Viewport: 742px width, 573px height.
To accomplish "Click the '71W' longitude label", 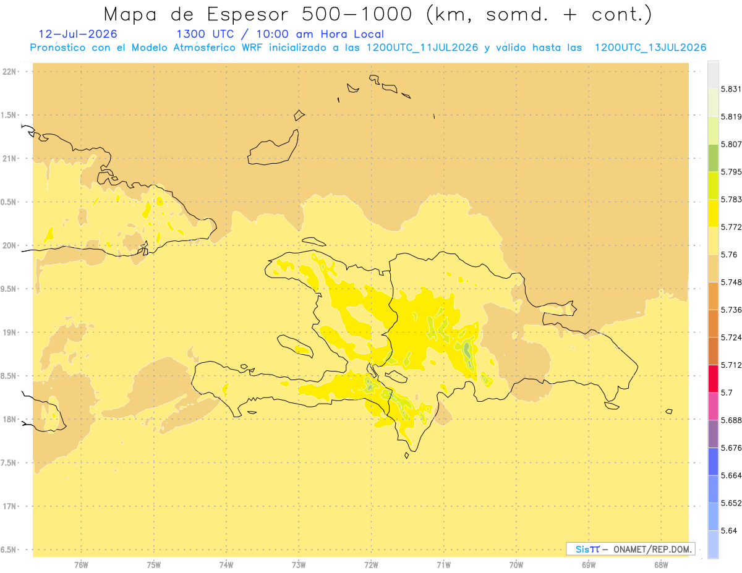I will (x=444, y=565).
